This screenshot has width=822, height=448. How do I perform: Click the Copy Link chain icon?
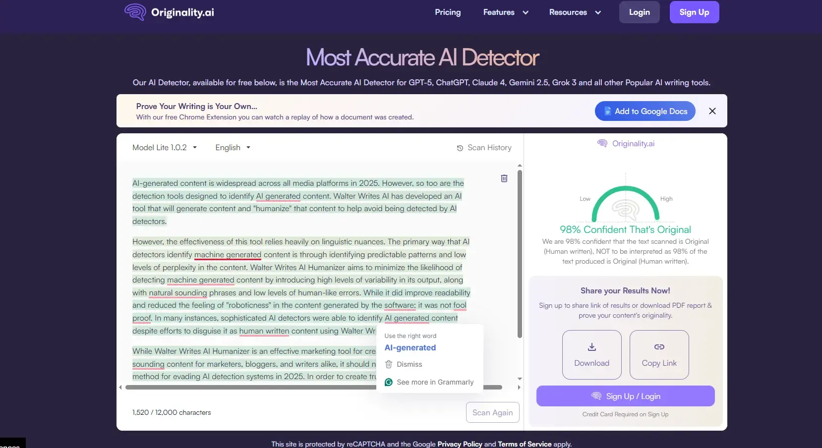(x=659, y=347)
